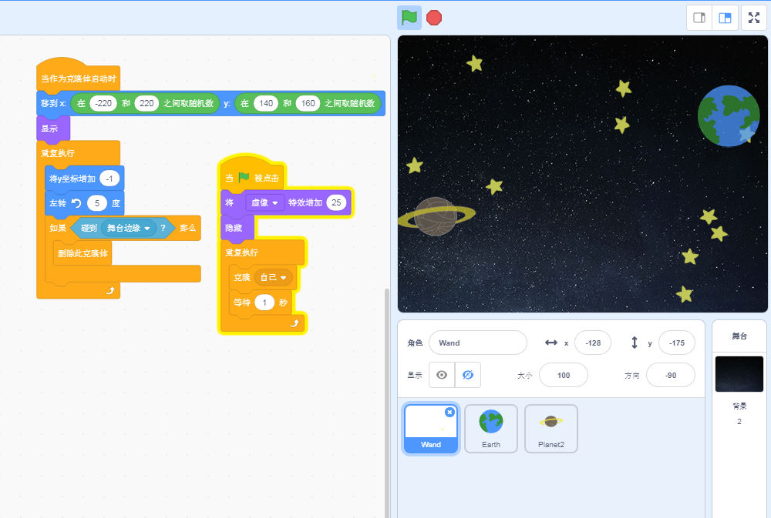
Task: Open the 虚像 effect dropdown
Action: click(x=264, y=202)
